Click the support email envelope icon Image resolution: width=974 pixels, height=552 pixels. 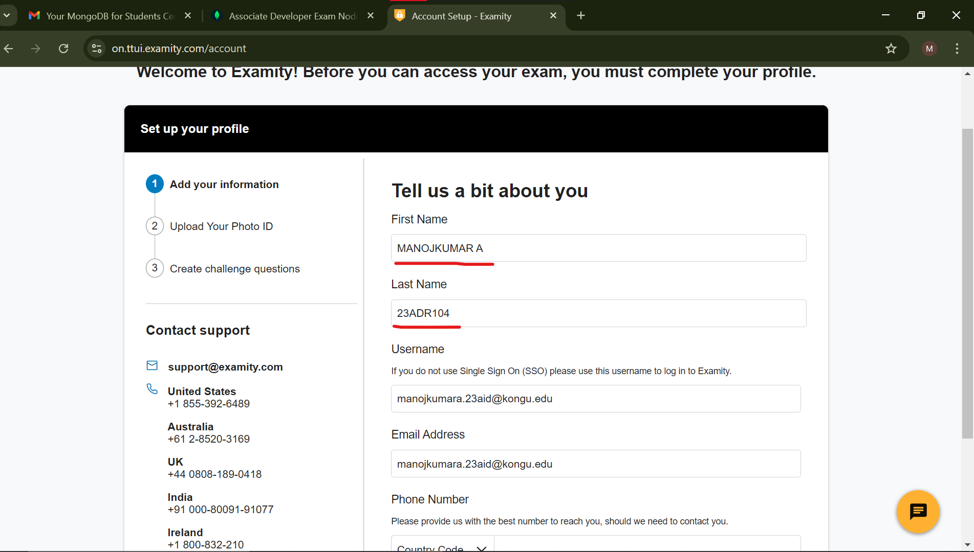(152, 365)
